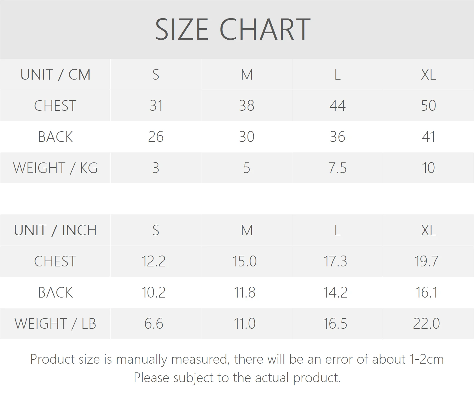Select back value 36 for size L

[x=337, y=137]
